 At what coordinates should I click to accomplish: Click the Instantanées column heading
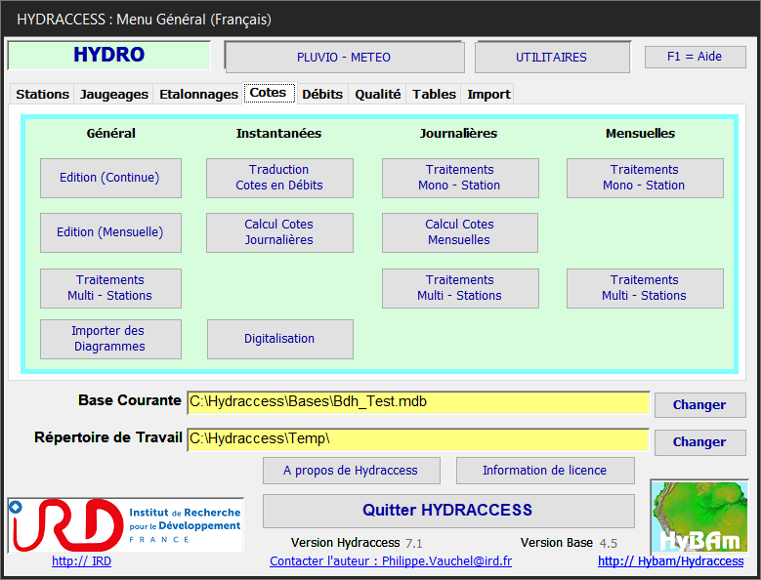(x=278, y=134)
